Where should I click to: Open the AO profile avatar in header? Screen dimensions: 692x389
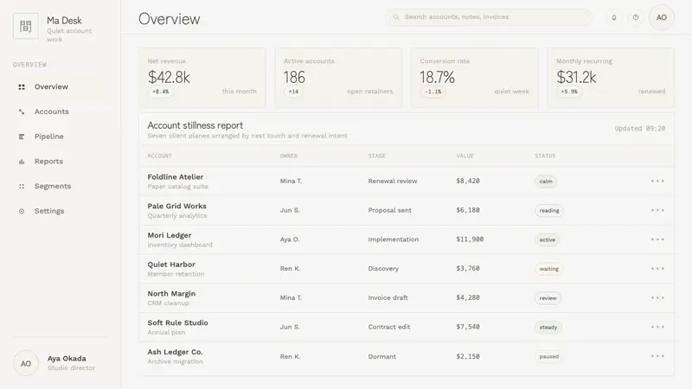point(661,17)
